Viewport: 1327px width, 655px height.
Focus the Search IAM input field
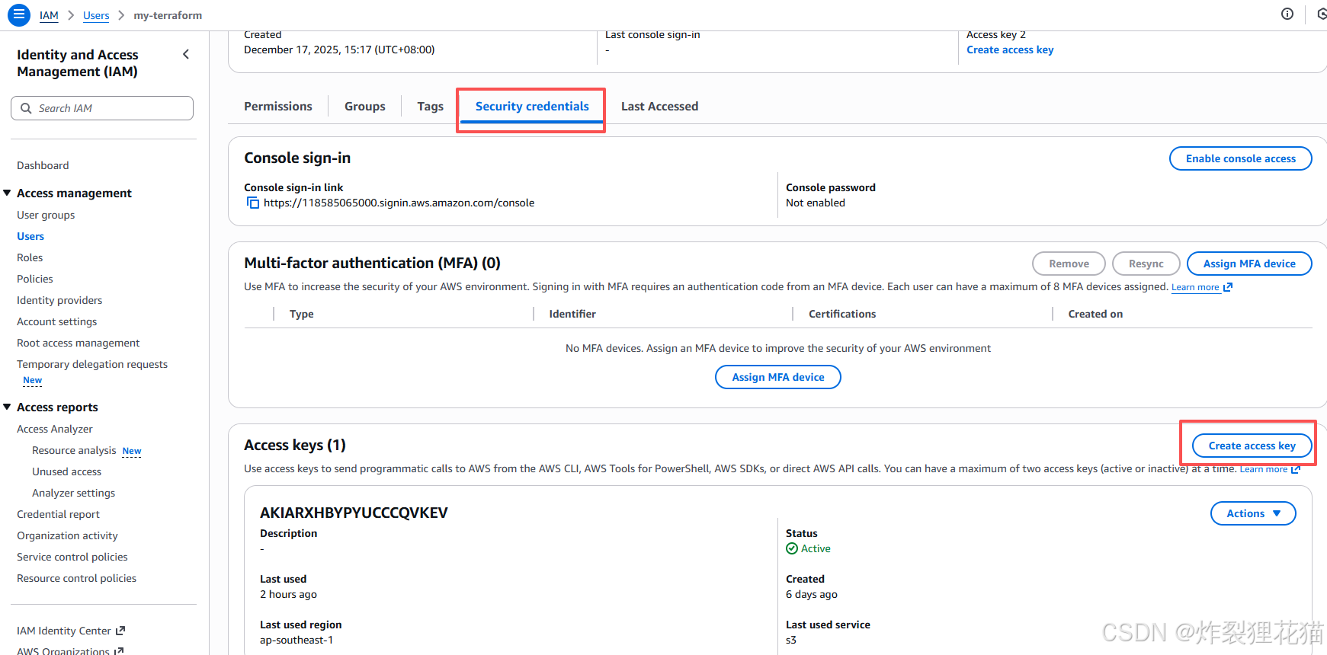point(102,108)
